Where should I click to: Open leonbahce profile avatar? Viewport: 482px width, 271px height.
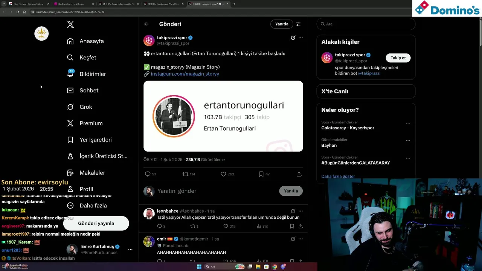tap(149, 213)
